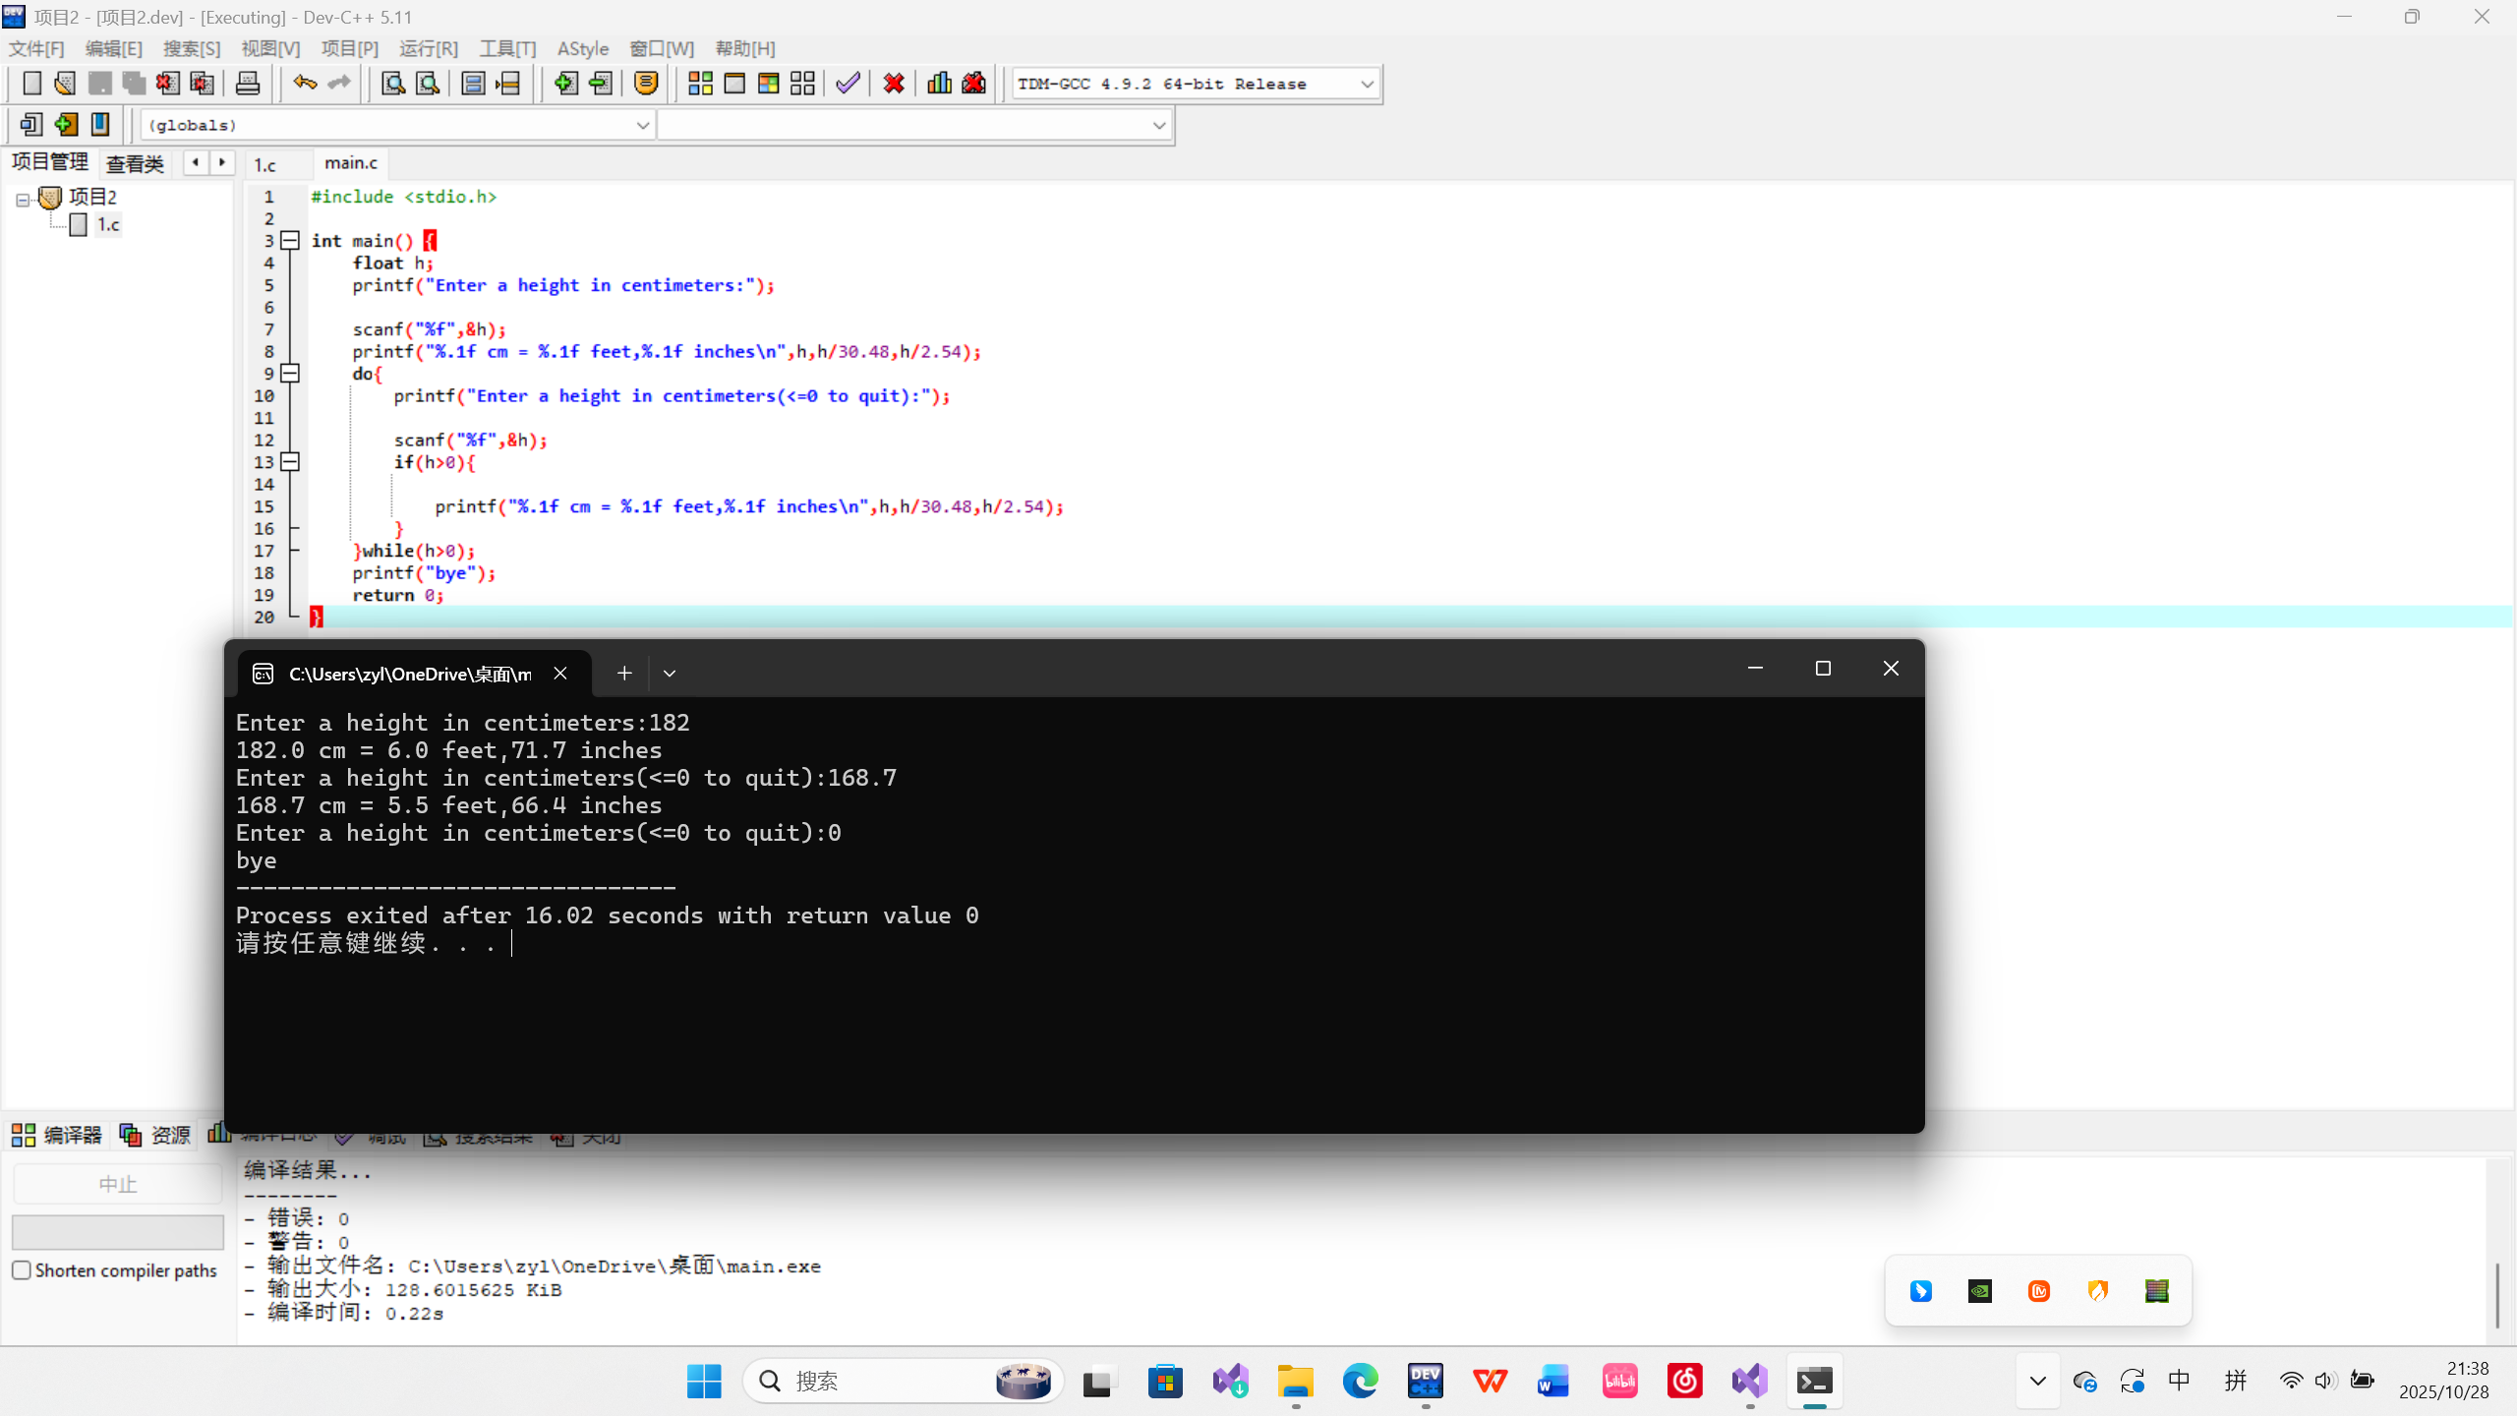Click the 中止 abort button
The image size is (2517, 1416).
click(117, 1184)
